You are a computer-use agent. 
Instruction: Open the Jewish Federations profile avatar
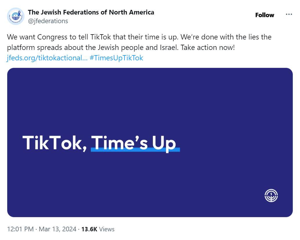pyautogui.click(x=16, y=16)
